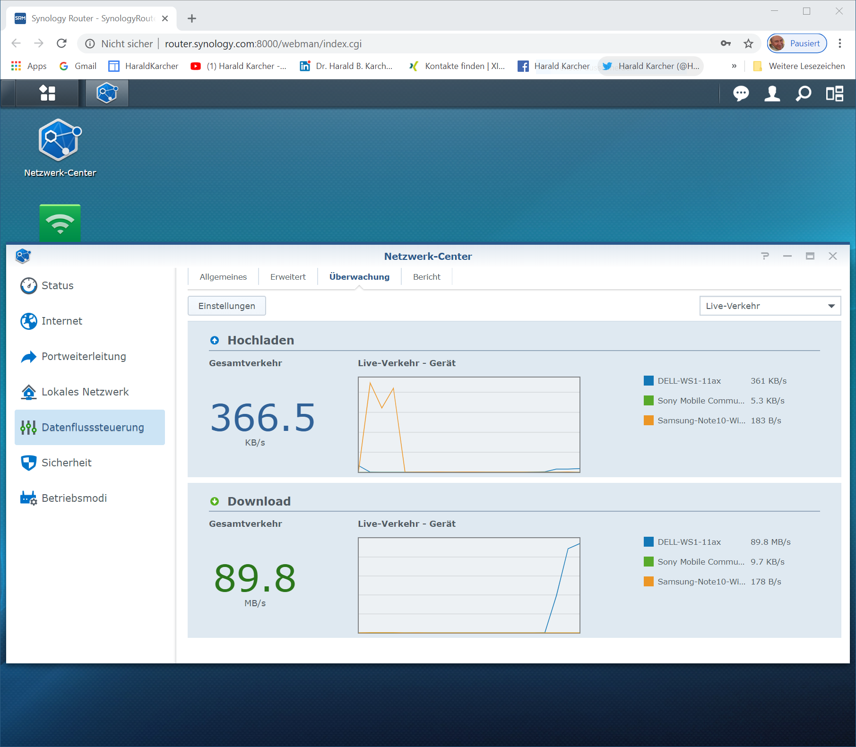Click the Einstellungen button
This screenshot has height=747, width=856.
tap(226, 306)
